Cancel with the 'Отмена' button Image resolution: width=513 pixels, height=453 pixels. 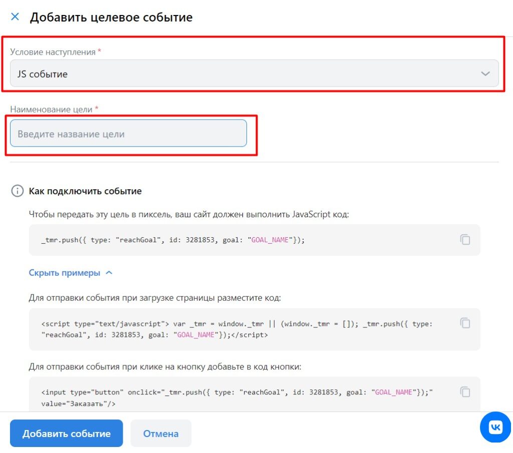[x=161, y=433]
